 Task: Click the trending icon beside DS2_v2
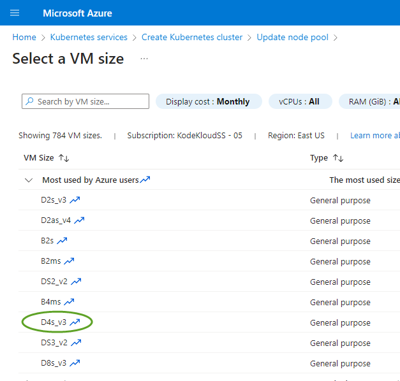76,282
